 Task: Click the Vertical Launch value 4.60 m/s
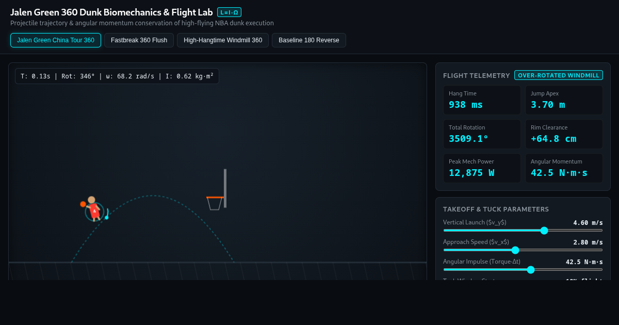[x=588, y=223]
